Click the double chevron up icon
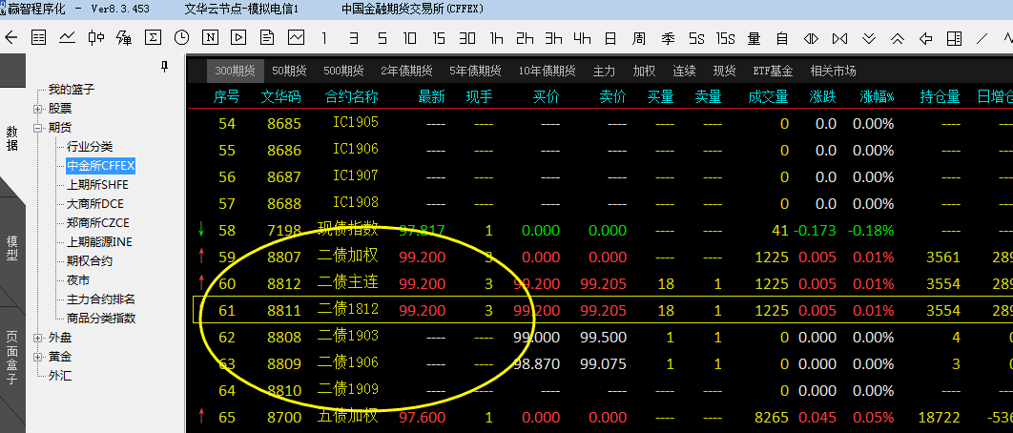The width and height of the screenshot is (1013, 433). (897, 38)
